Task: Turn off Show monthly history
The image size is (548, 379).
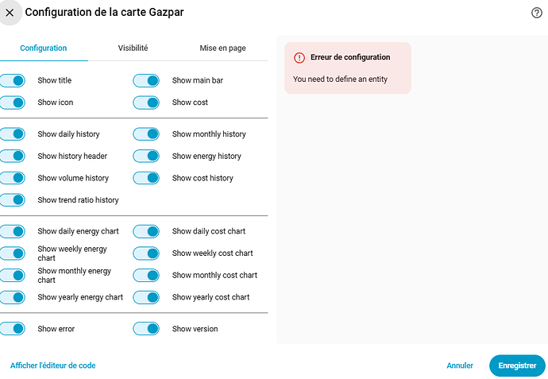Action: click(146, 134)
